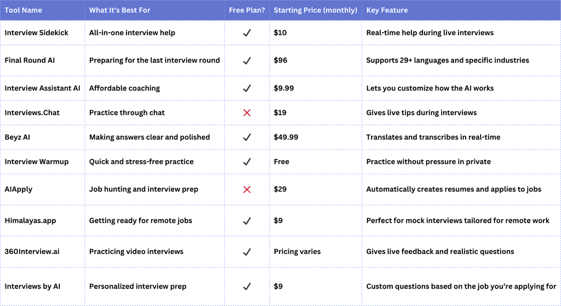Click the checkmark in Interviews by AI row
Image resolution: width=561 pixels, height=306 pixels.
(247, 286)
